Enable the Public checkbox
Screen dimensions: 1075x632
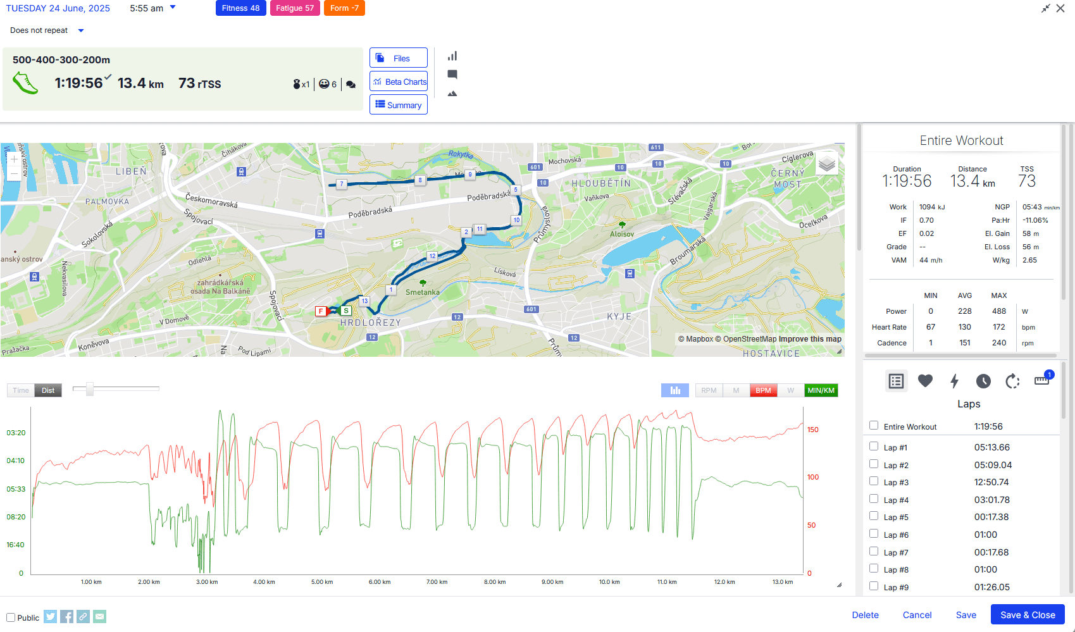pos(11,617)
